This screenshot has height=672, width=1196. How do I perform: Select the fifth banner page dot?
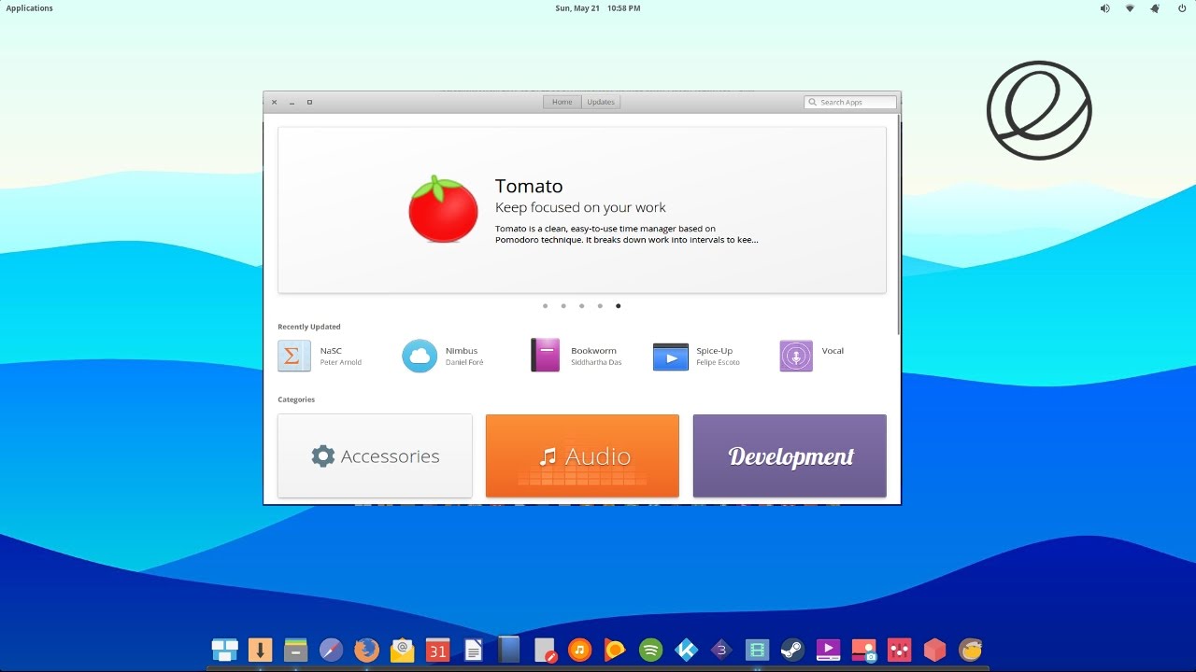click(618, 305)
